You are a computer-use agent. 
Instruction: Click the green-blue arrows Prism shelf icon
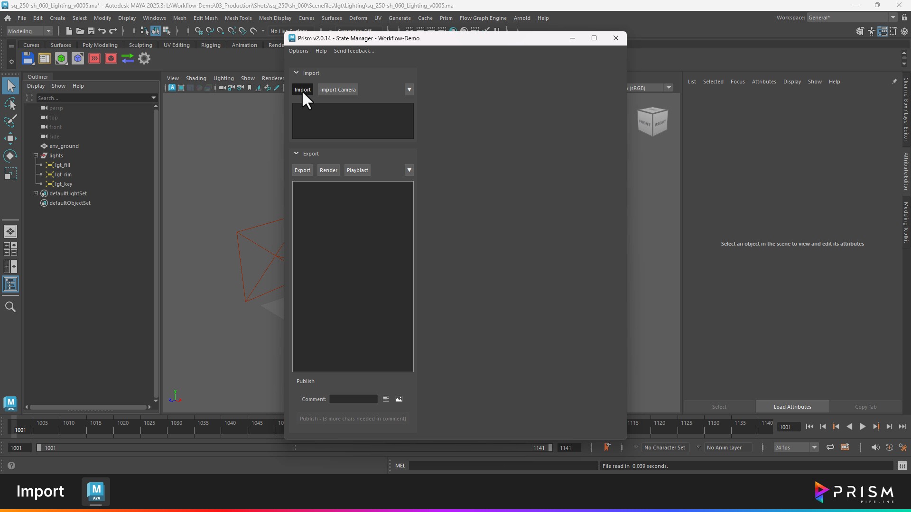(x=128, y=59)
